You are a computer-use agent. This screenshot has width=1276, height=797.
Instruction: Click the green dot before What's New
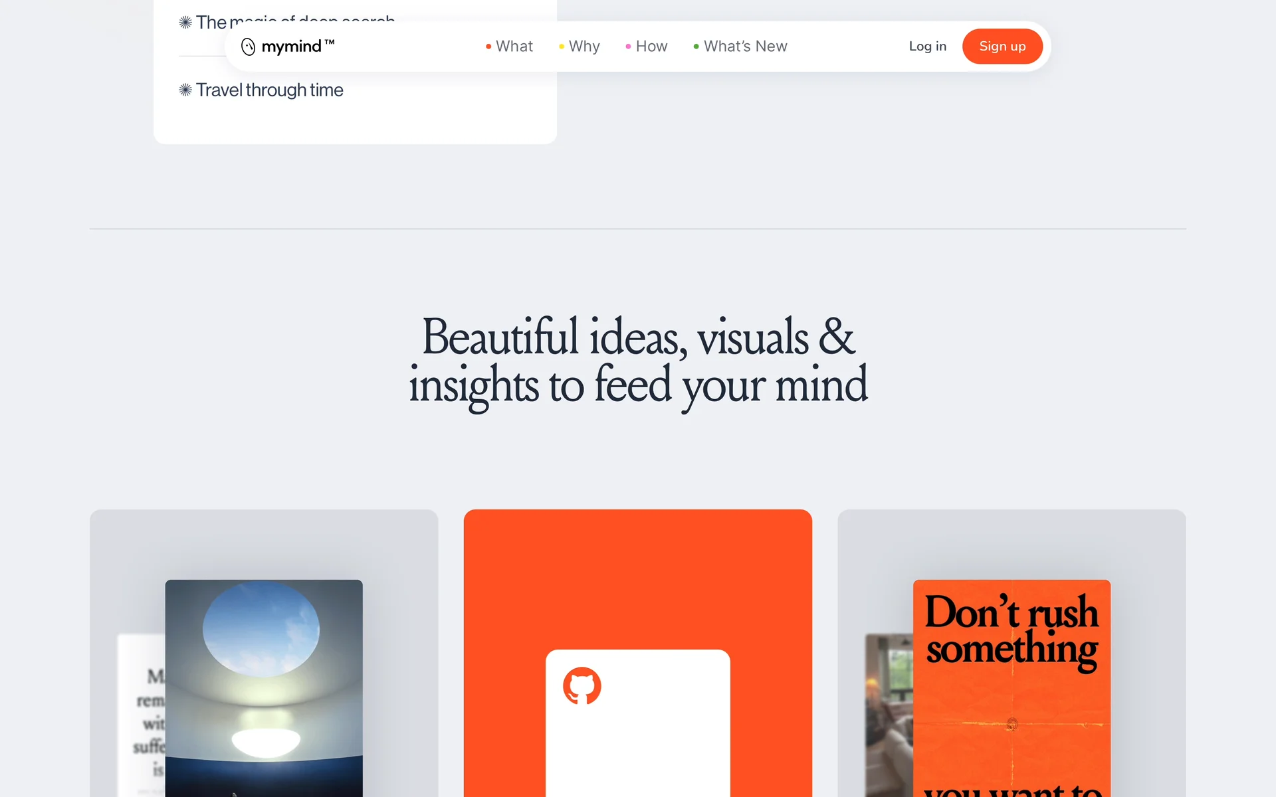click(696, 46)
